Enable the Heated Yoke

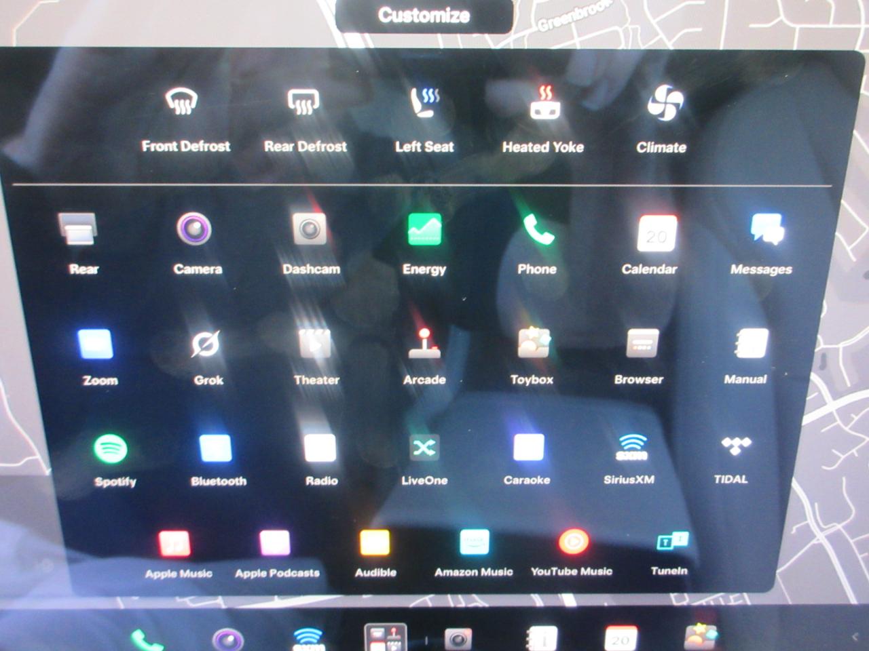tap(543, 120)
